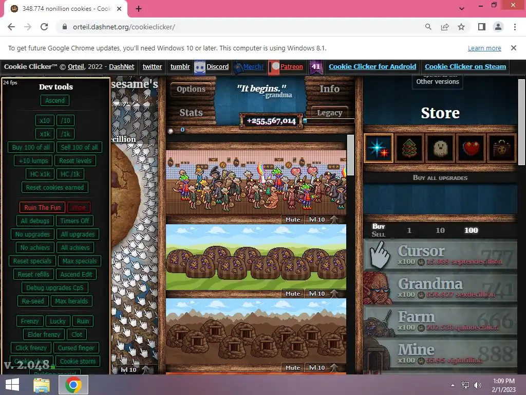Screen dimensions: 526x395
Task: Bookmark this page with the star icon
Action: click(461, 27)
